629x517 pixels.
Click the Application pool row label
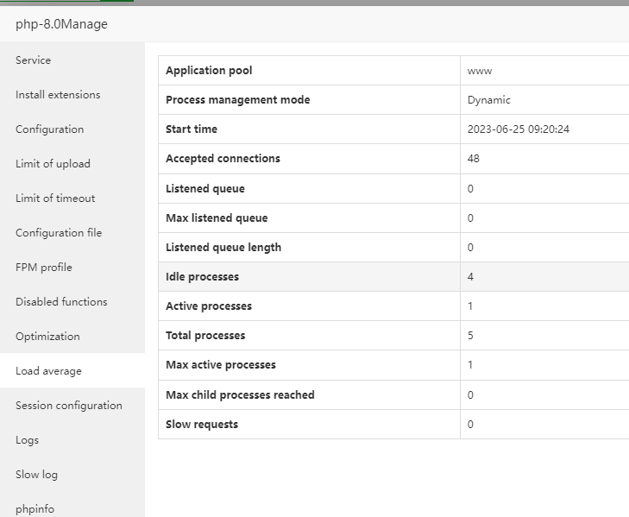(x=209, y=71)
